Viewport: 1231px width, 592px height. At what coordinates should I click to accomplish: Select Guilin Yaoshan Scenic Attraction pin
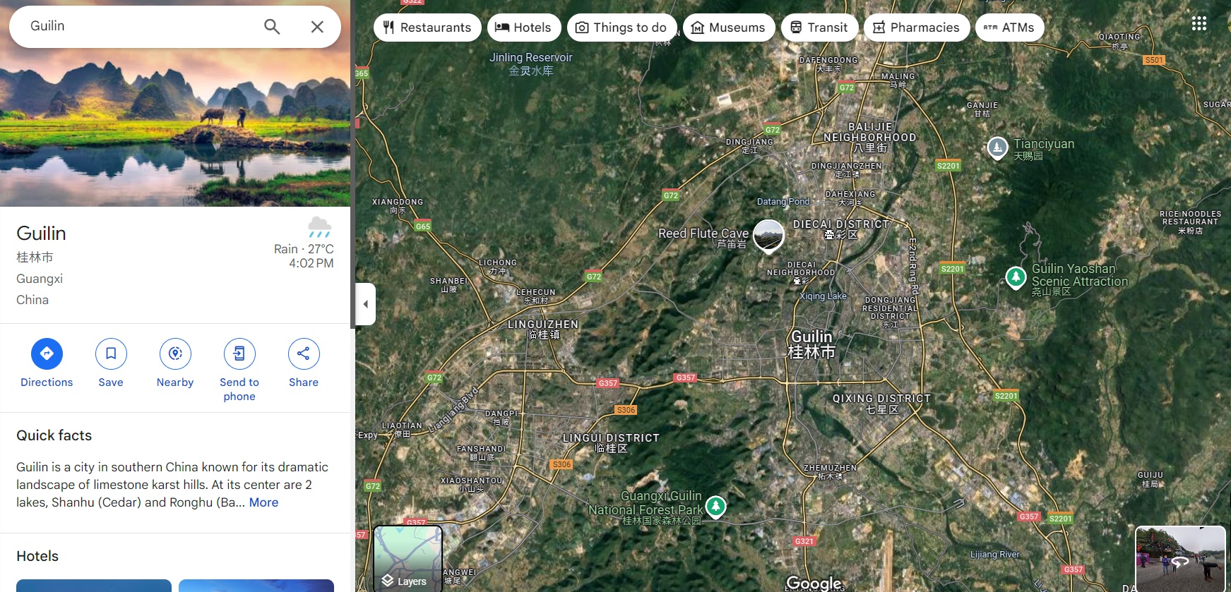point(1016,277)
